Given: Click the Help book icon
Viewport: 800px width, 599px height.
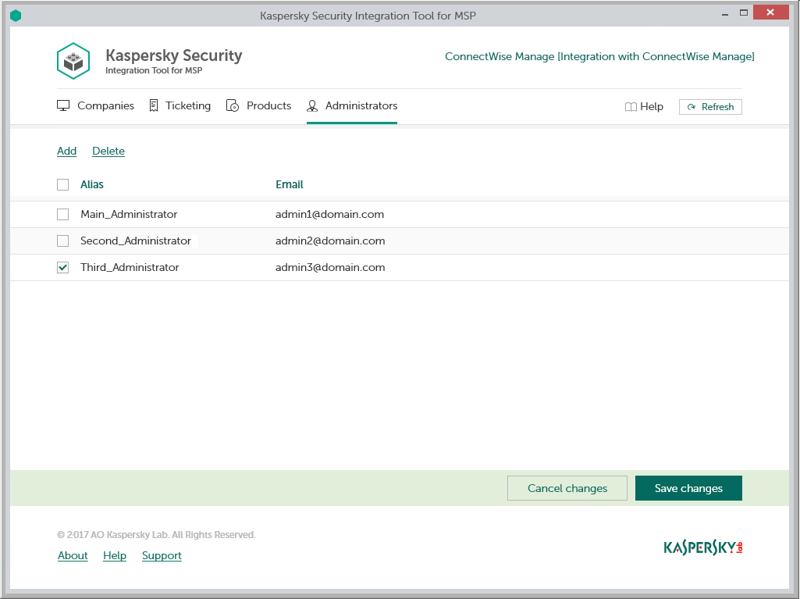Looking at the screenshot, I should coord(631,107).
